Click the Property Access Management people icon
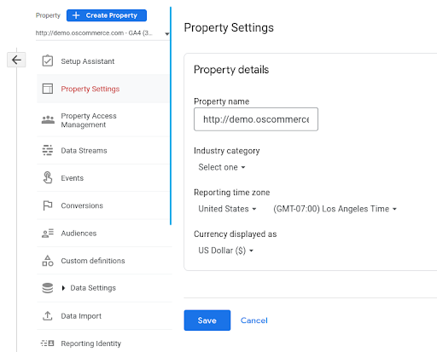The image size is (437, 352). coord(48,120)
